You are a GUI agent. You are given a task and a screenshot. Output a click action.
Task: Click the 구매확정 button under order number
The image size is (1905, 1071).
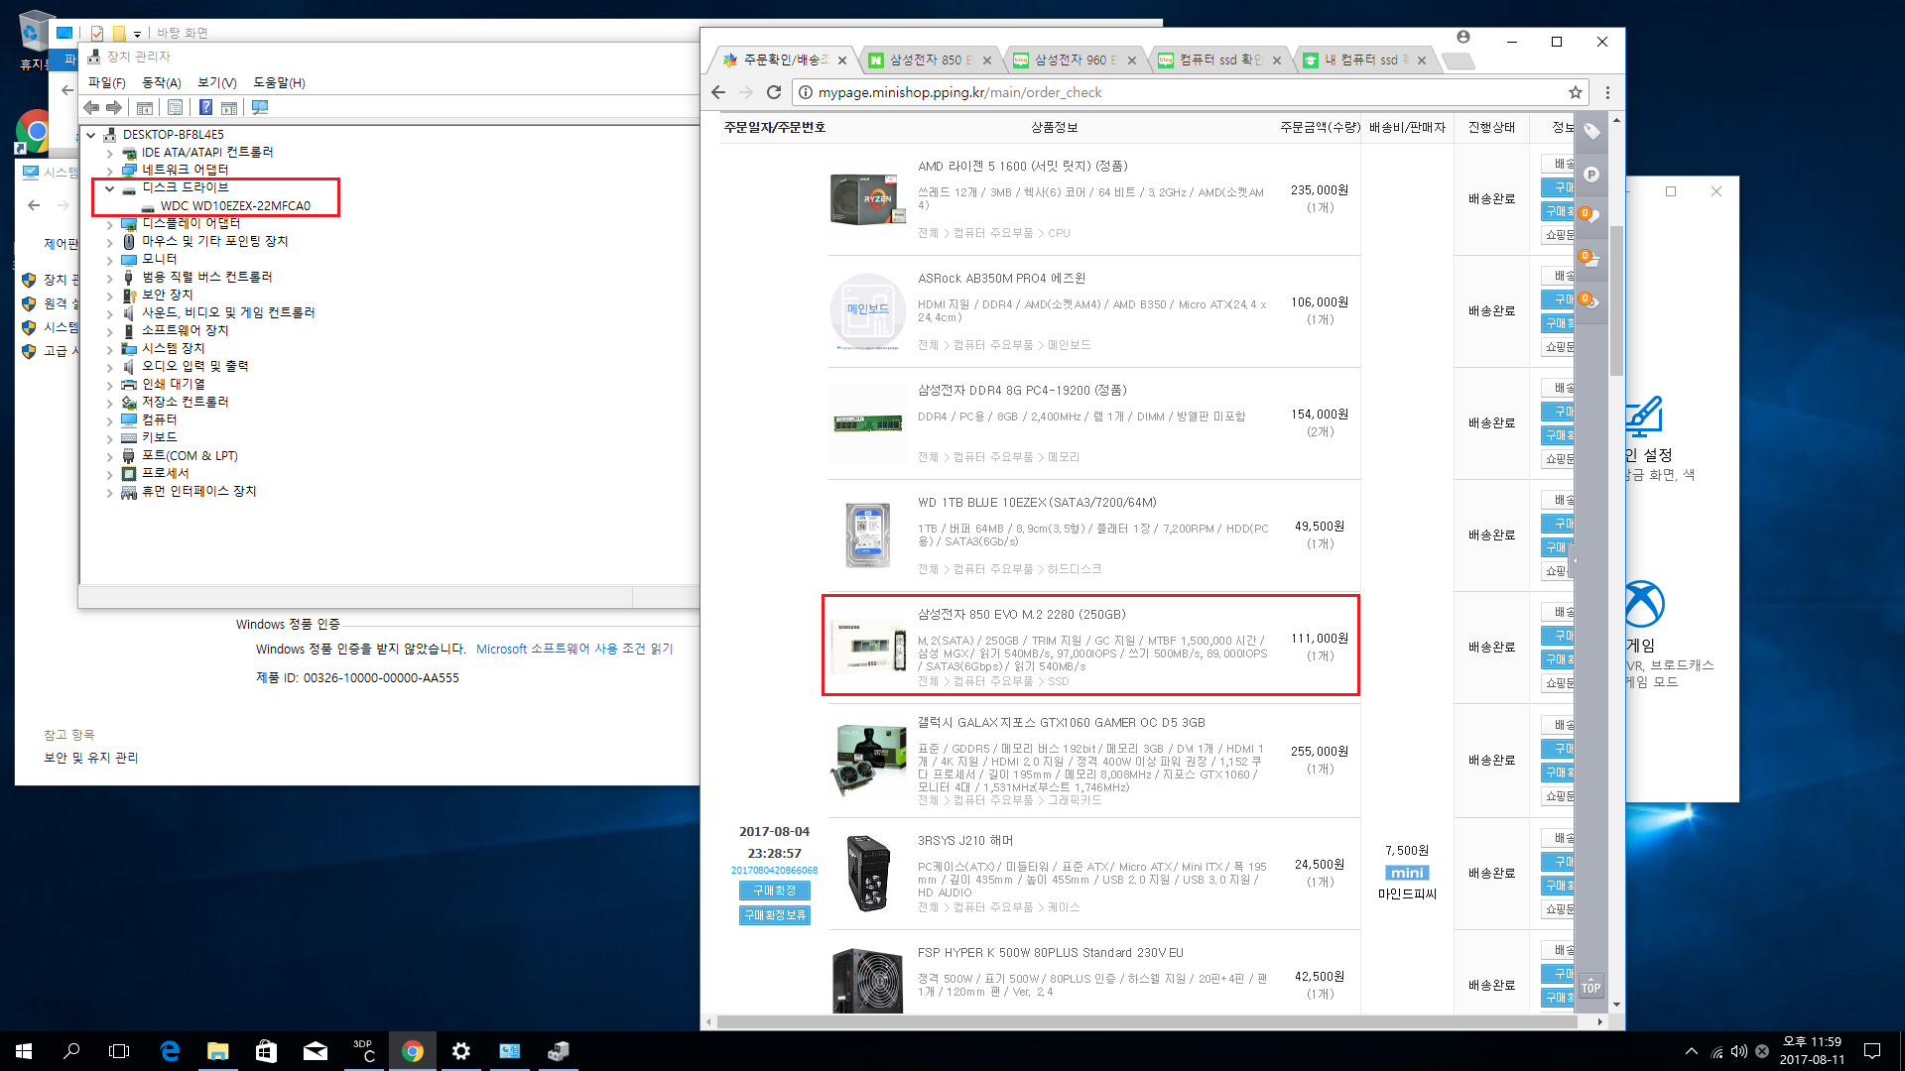[775, 891]
